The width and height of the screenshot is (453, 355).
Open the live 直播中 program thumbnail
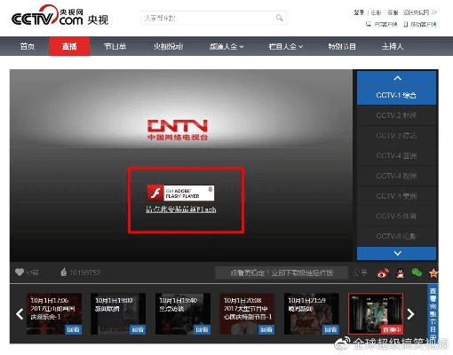(x=376, y=313)
